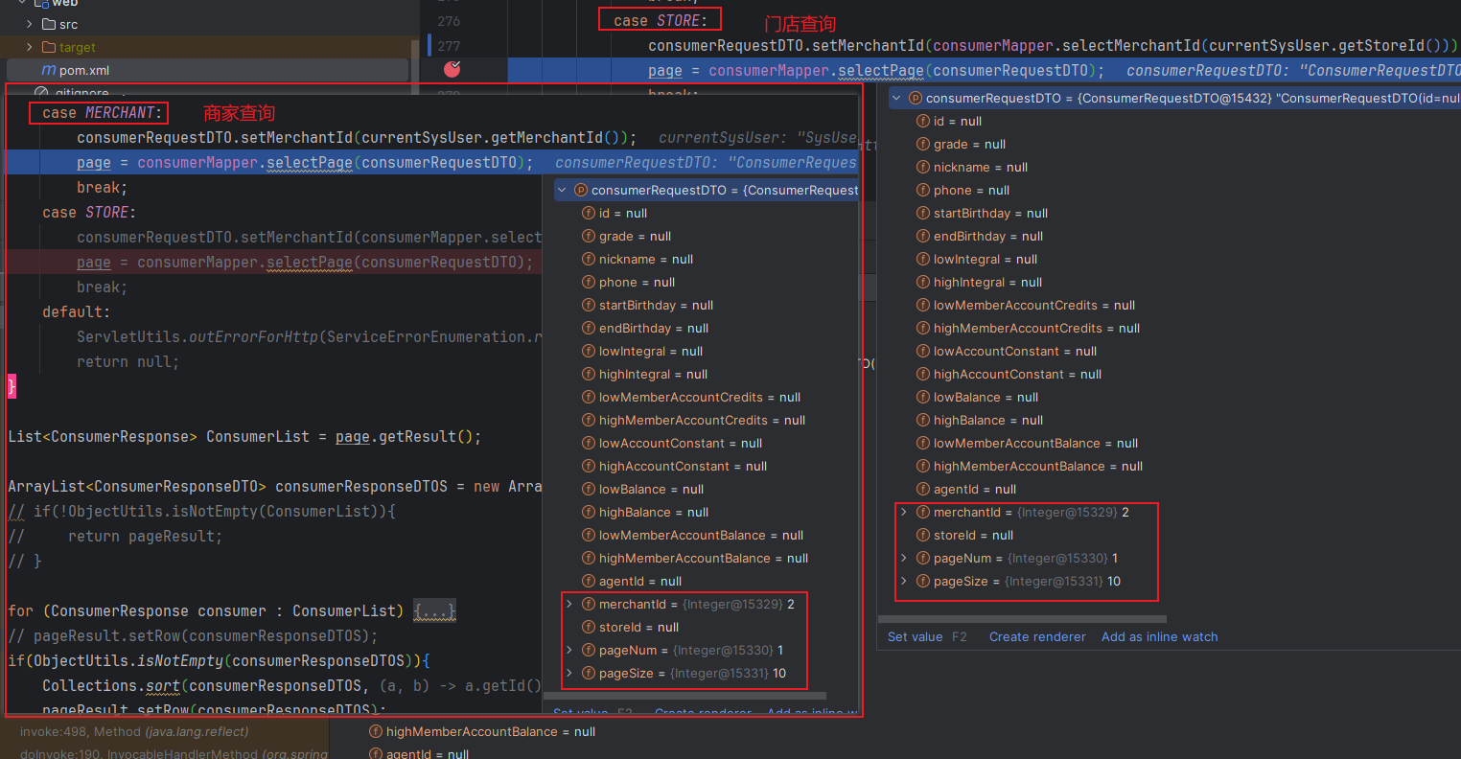1461x759 pixels.
Task: Select the src folder icon
Action: (49, 24)
